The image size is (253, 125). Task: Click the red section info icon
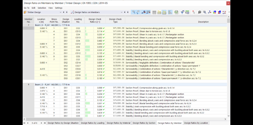tap(219, 12)
